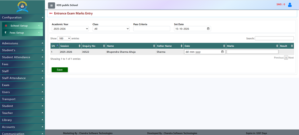Click name Bhupendra Sharma Ahuja
This screenshot has height=135, width=299.
(x=121, y=52)
